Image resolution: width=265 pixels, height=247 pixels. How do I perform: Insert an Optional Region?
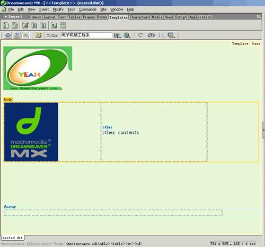(34, 25)
